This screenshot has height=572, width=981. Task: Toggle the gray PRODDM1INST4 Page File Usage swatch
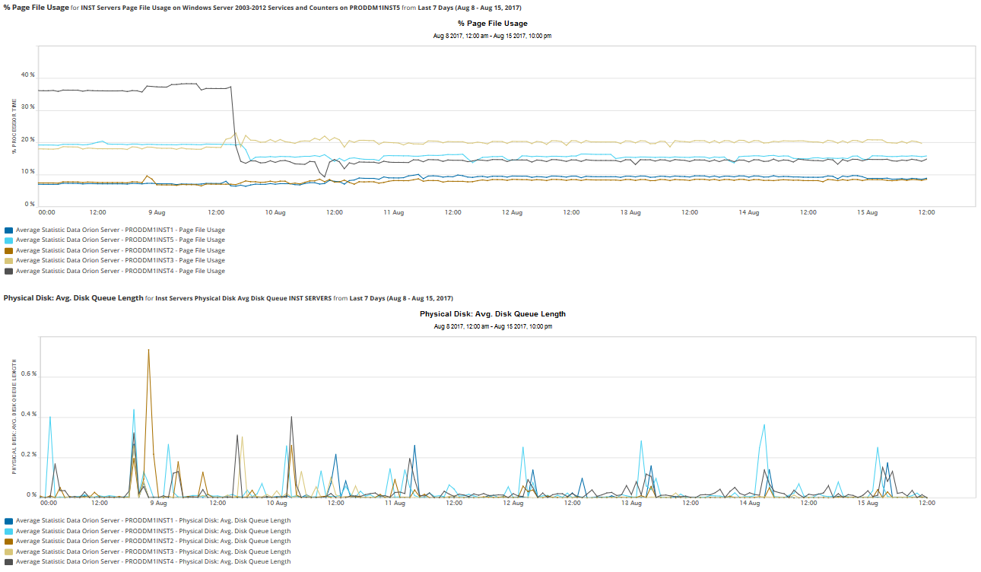(x=8, y=271)
